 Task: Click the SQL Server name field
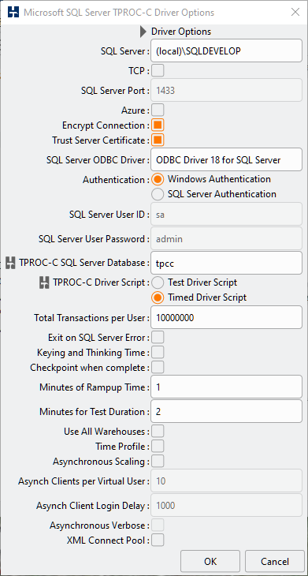[x=226, y=51]
